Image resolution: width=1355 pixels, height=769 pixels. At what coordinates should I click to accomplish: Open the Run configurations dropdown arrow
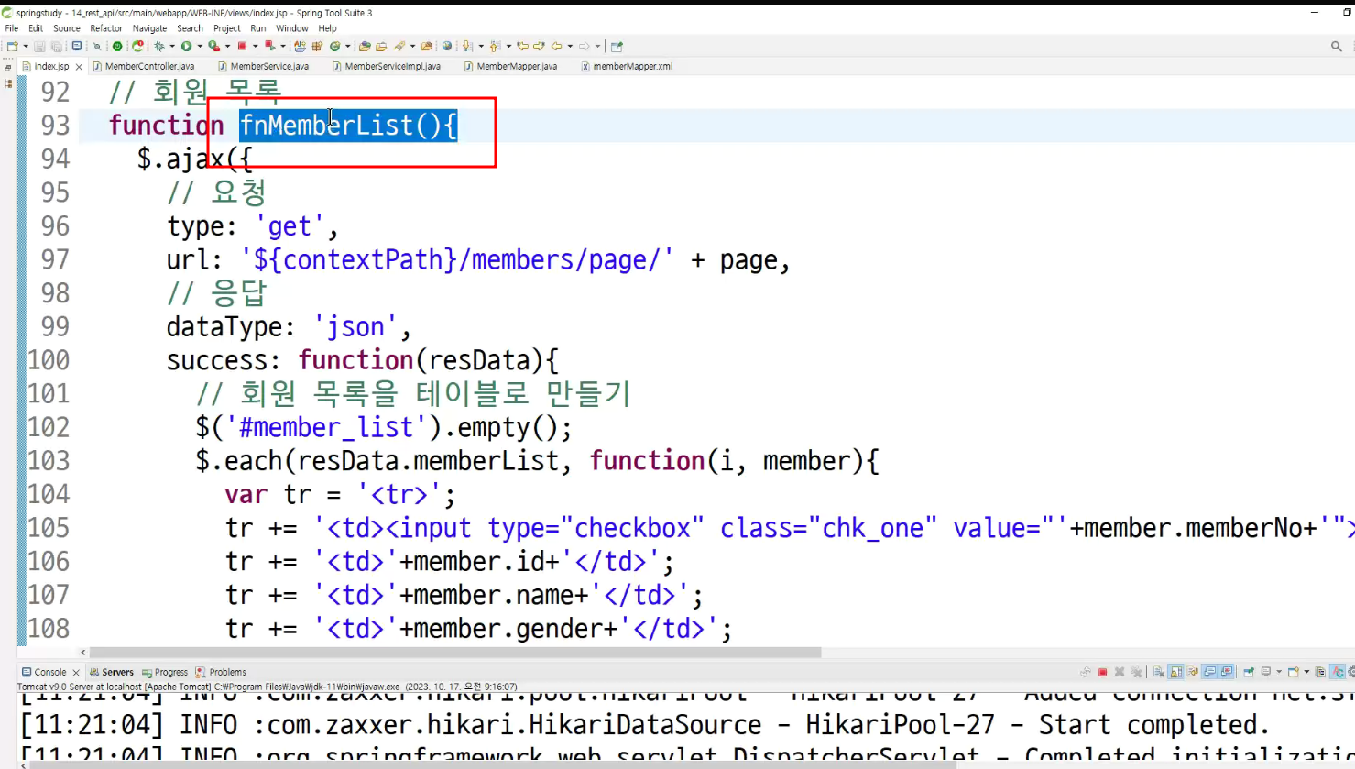200,46
